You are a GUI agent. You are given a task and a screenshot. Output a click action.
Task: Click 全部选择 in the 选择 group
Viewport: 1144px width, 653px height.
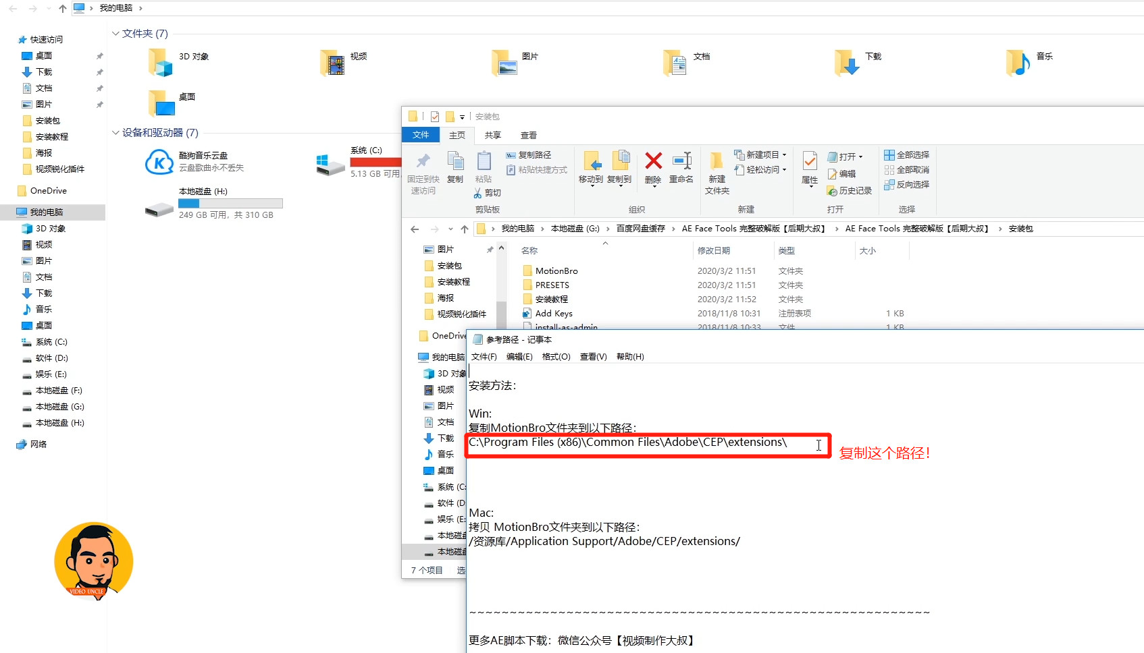(906, 155)
